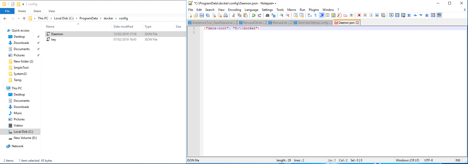Start macro recording with red dot icon
This screenshot has height=164, width=468.
pos(359,15)
